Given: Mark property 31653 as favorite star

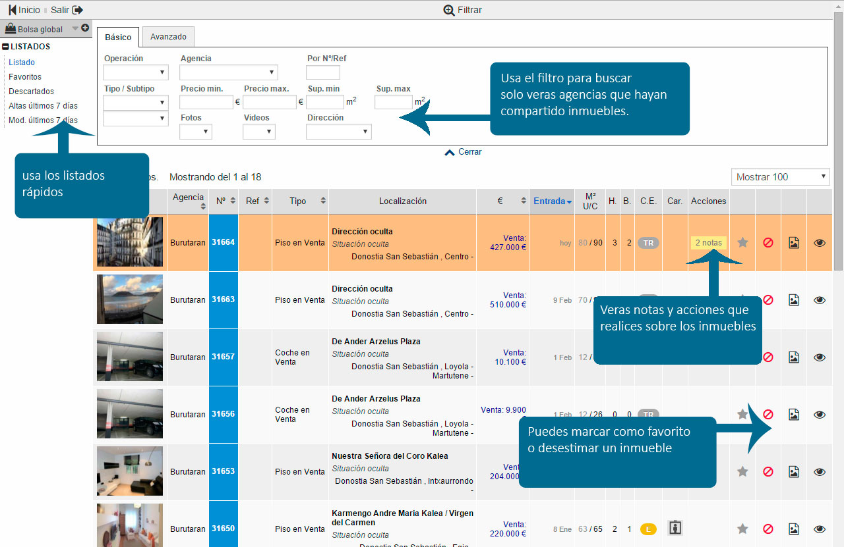Looking at the screenshot, I should [742, 471].
